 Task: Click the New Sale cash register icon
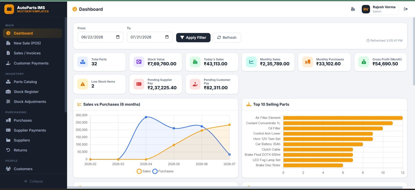click(8, 43)
